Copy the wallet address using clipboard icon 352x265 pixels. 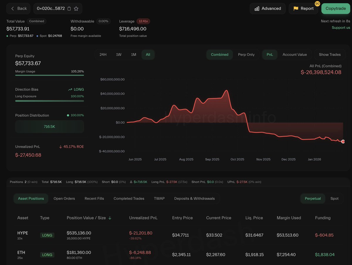(x=69, y=9)
